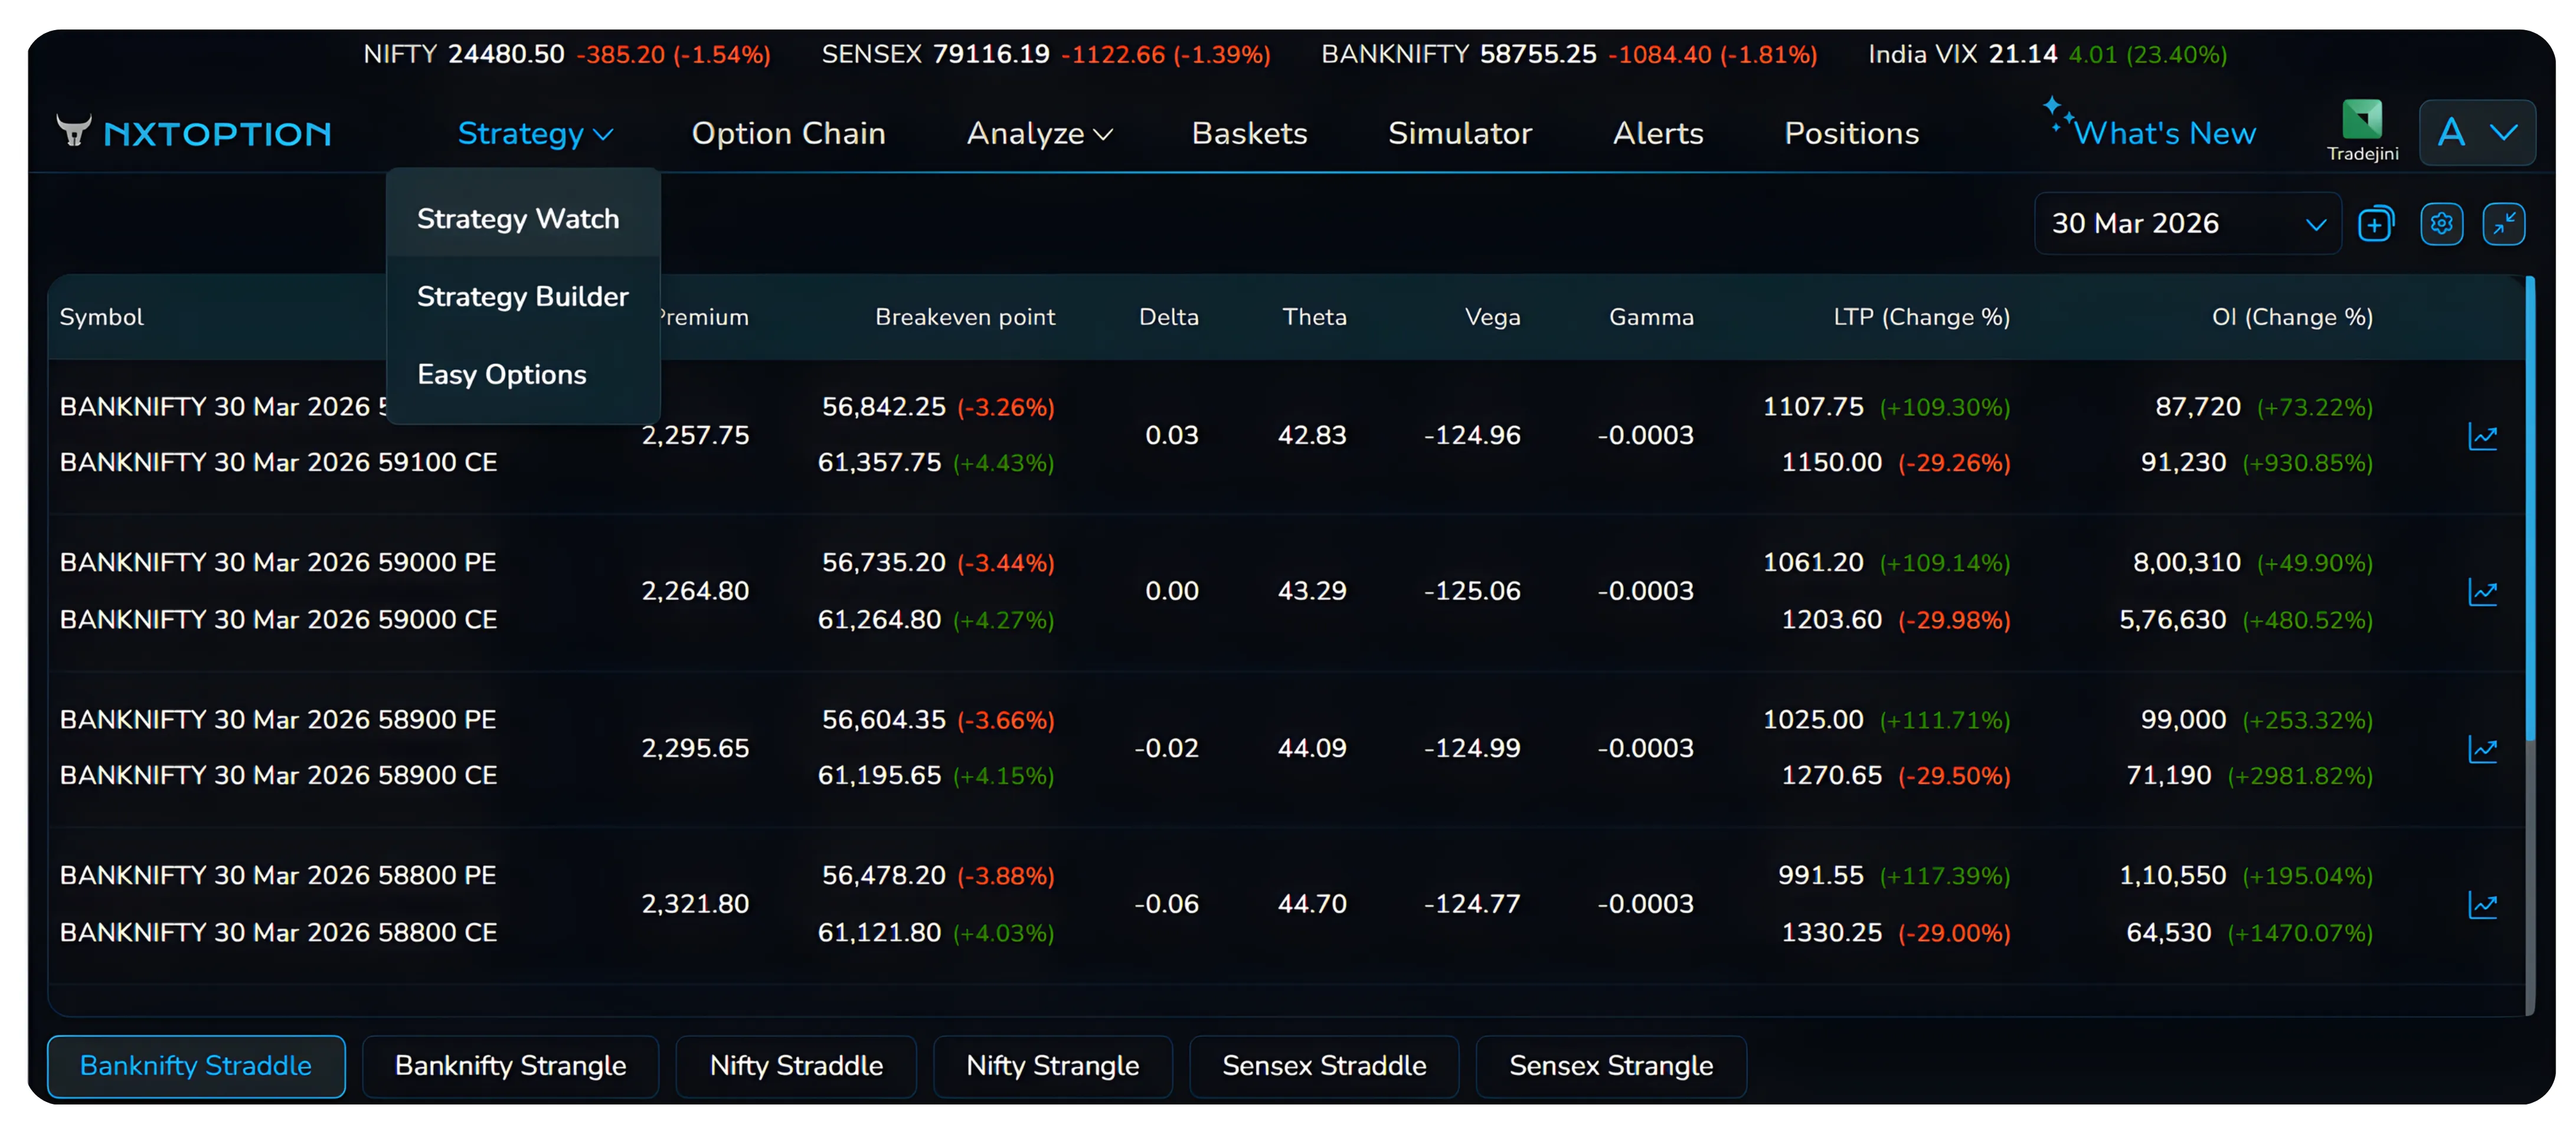2576x1121 pixels.
Task: Open the chart icon on the 59000 straddle row
Action: [x=2484, y=591]
